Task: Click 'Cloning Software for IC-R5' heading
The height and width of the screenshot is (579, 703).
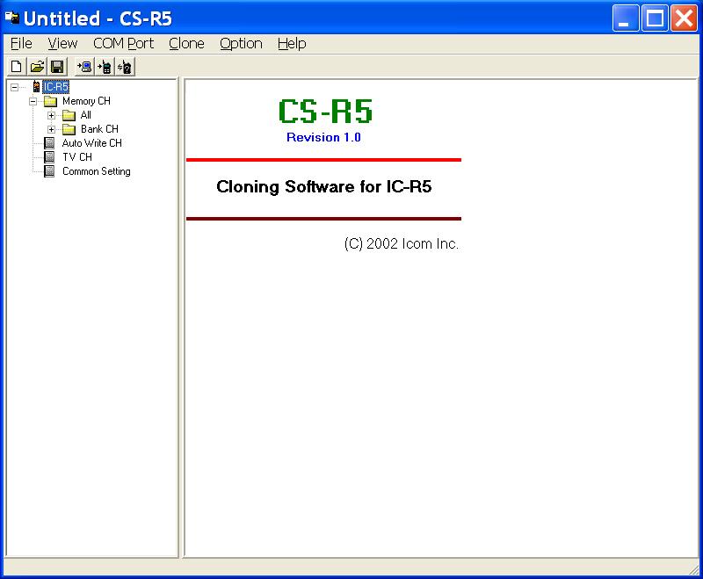Action: pyautogui.click(x=323, y=186)
